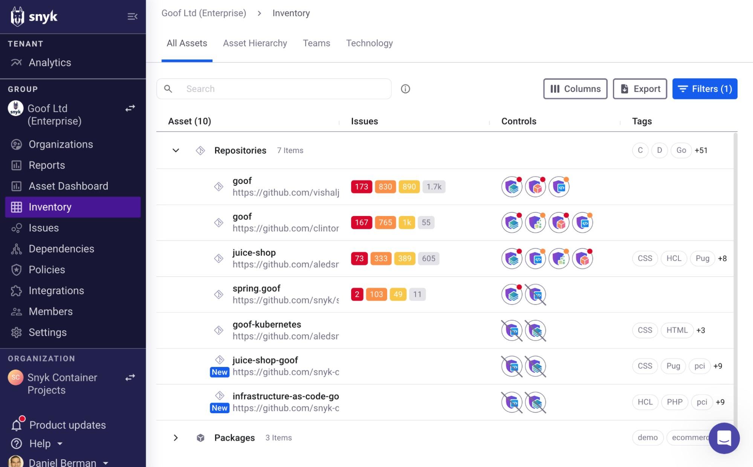Click the Issues column header
This screenshot has height=467, width=753.
(x=364, y=121)
